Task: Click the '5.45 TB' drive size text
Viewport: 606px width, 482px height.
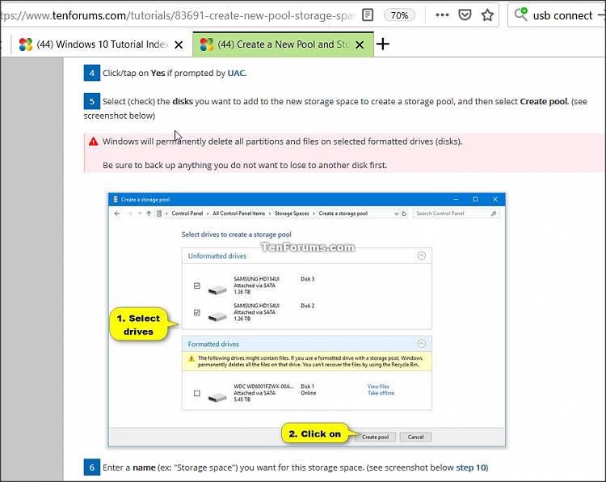Action: tap(242, 400)
